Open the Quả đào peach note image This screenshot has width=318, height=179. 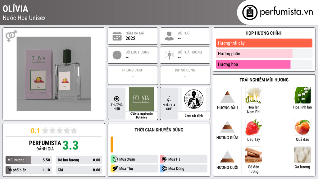(302, 127)
